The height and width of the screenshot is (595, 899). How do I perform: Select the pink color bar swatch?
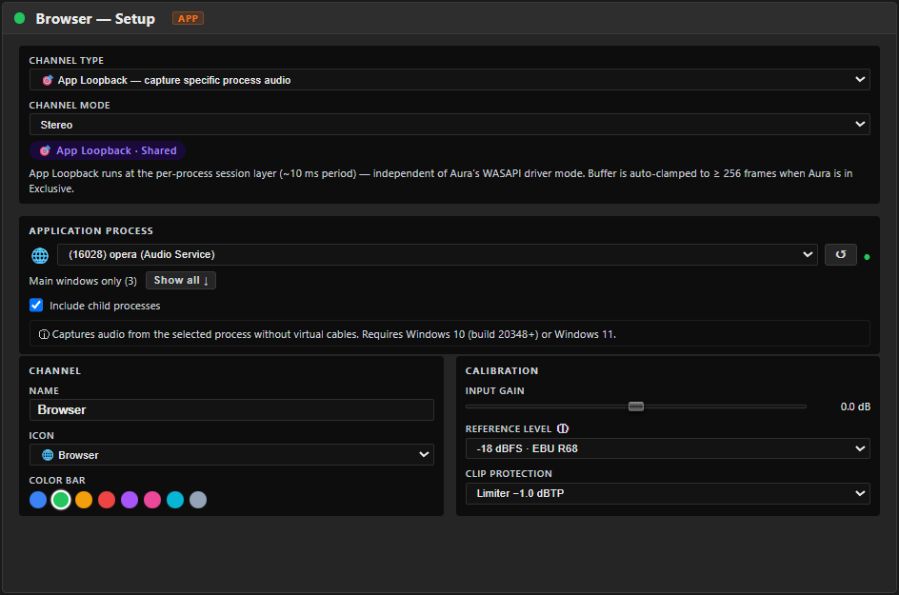[x=152, y=500]
